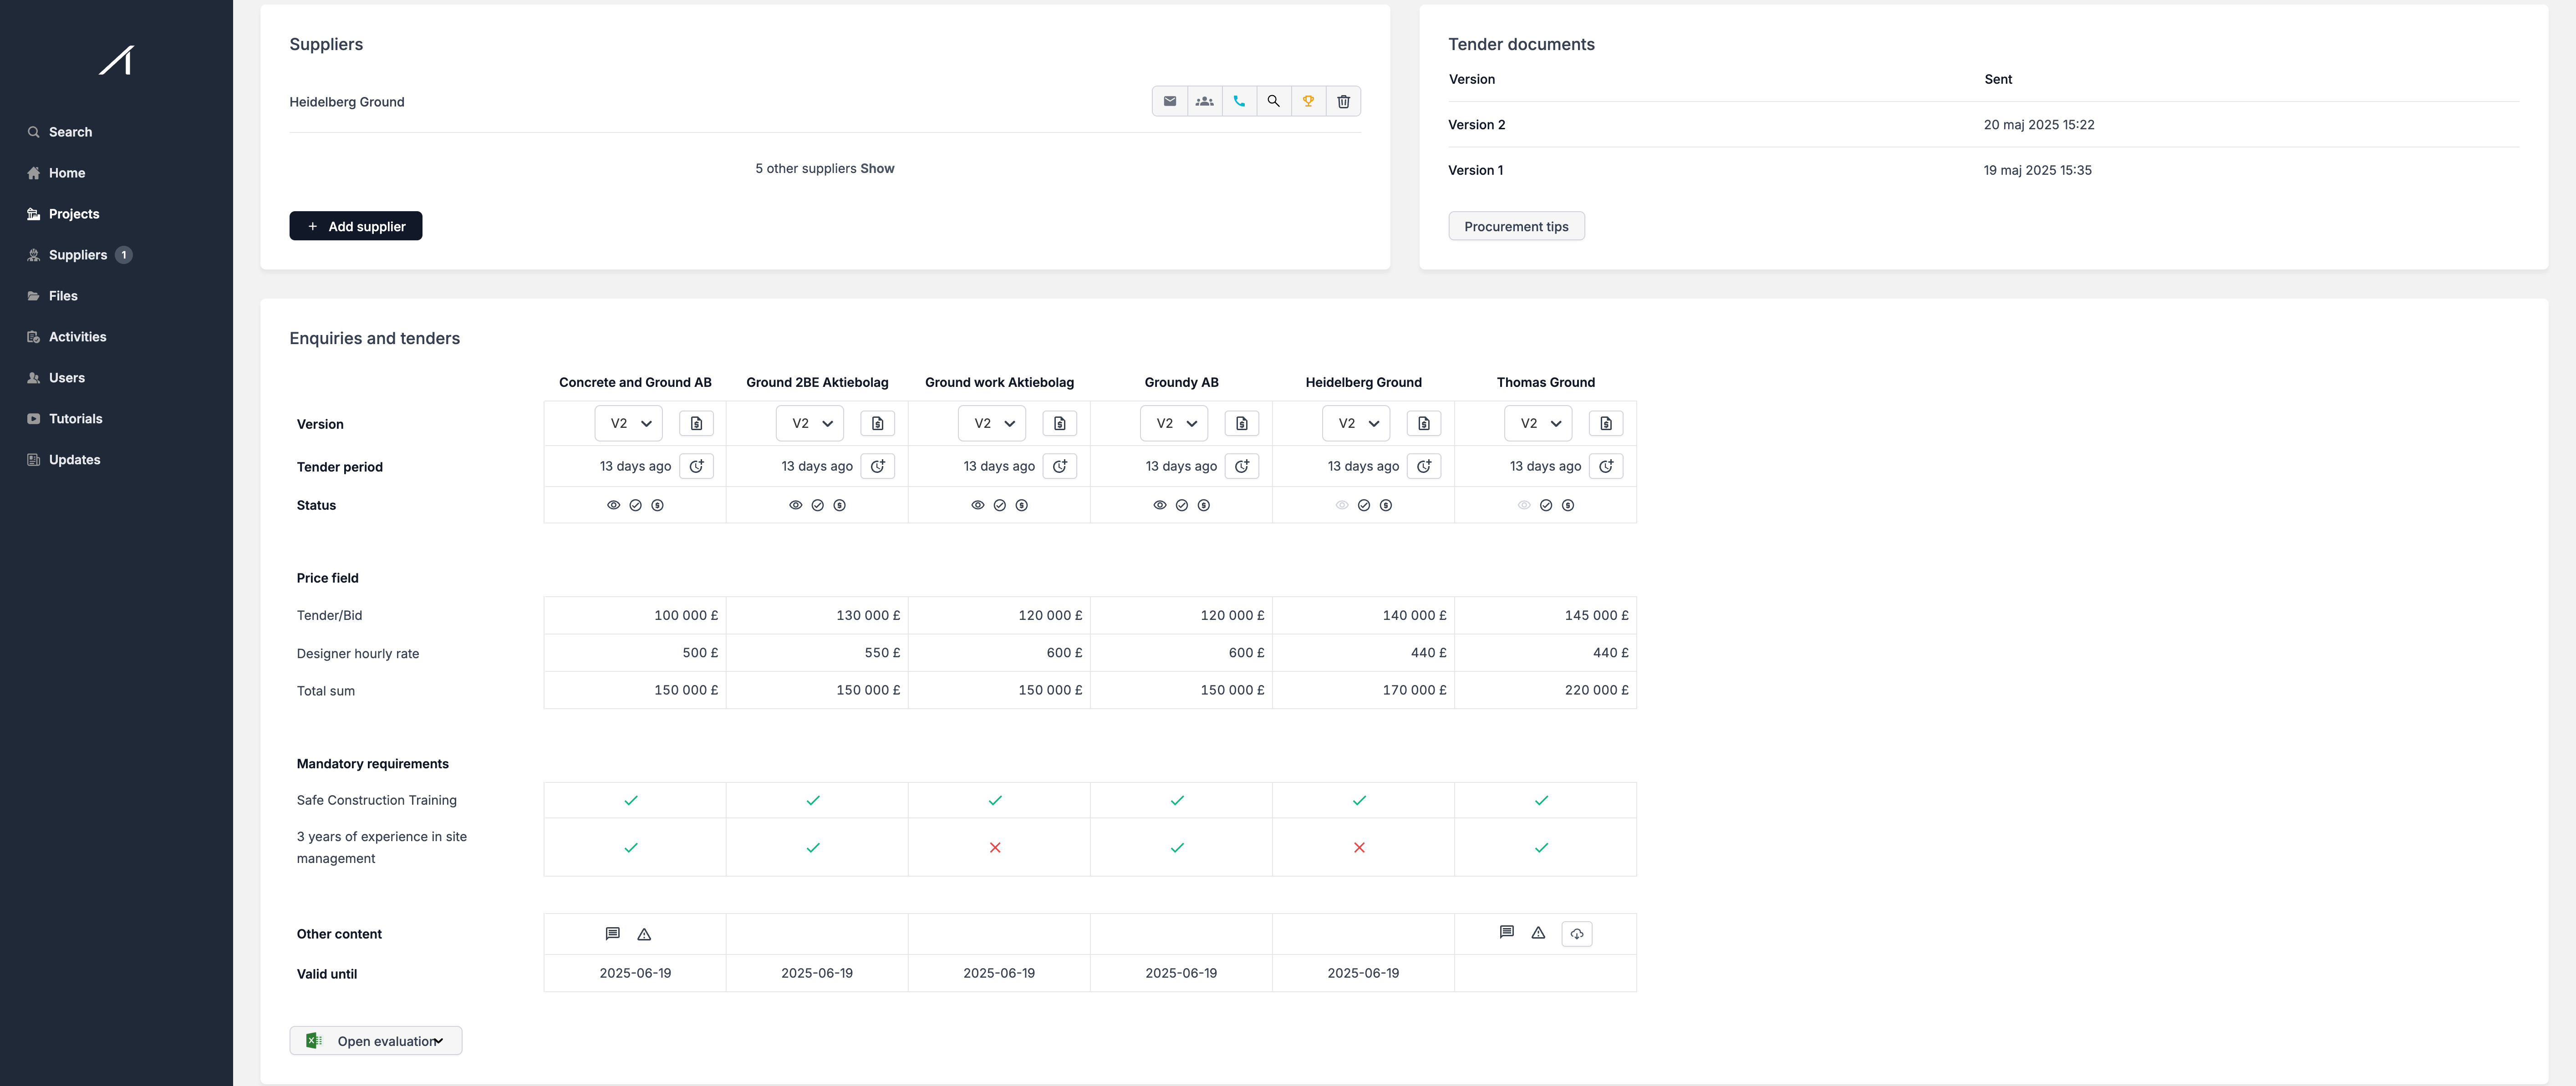Open Users in sidebar
Screen dimensions: 2576x1086
tap(56, 378)
